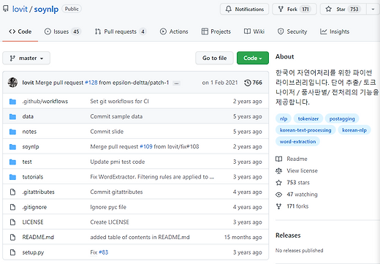Open the Issues tab
The width and height of the screenshot is (380, 264).
(x=62, y=31)
